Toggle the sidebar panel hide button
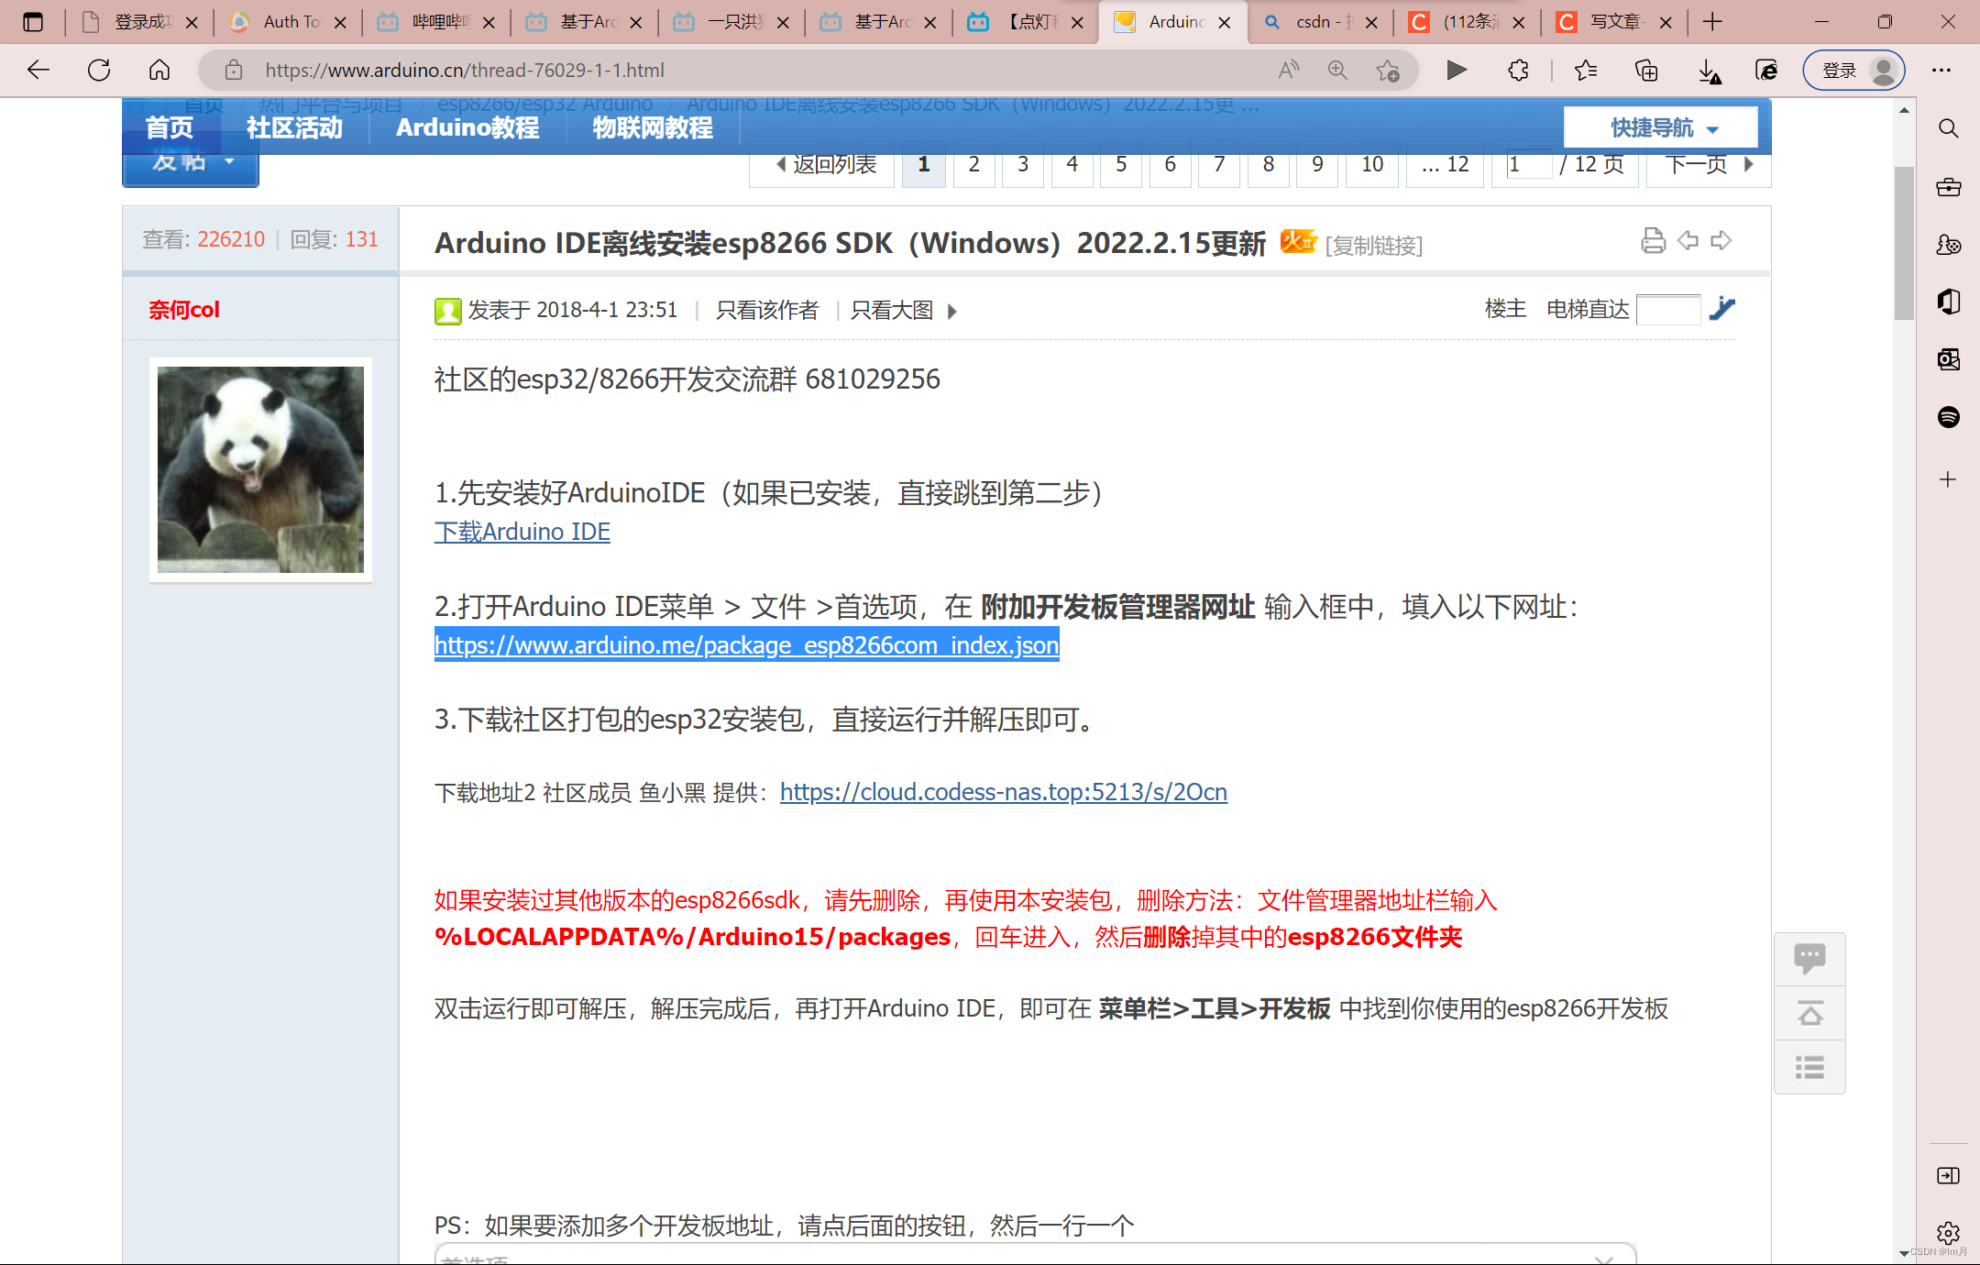This screenshot has height=1265, width=1980. [x=1949, y=1176]
